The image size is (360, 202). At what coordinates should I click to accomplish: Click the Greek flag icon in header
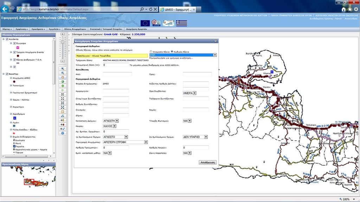181,23
